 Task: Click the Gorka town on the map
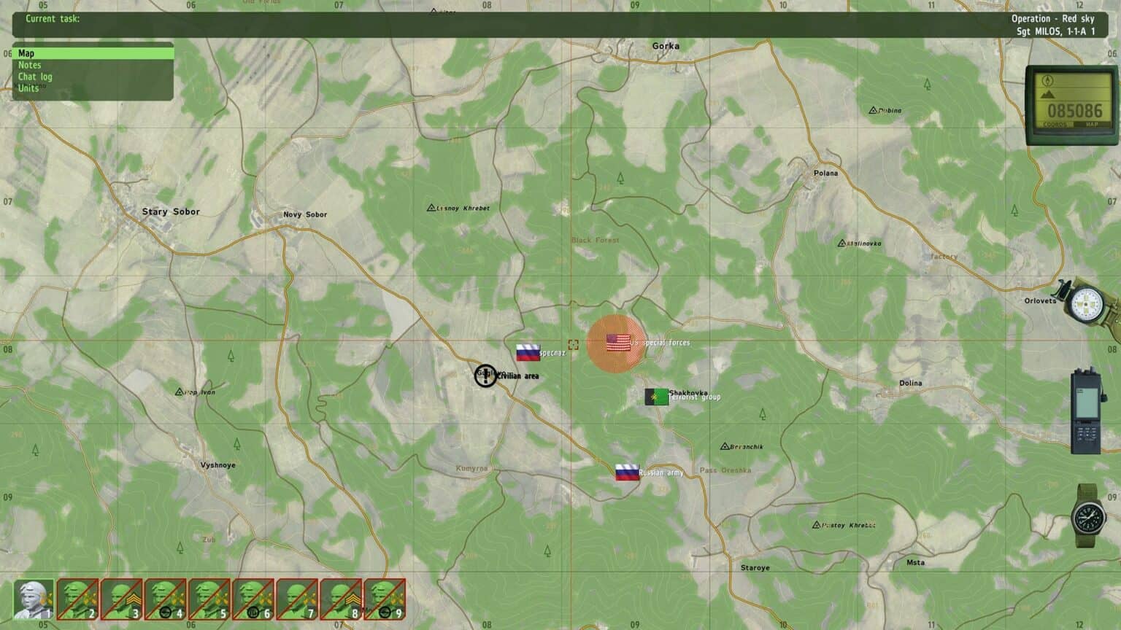[x=665, y=46]
